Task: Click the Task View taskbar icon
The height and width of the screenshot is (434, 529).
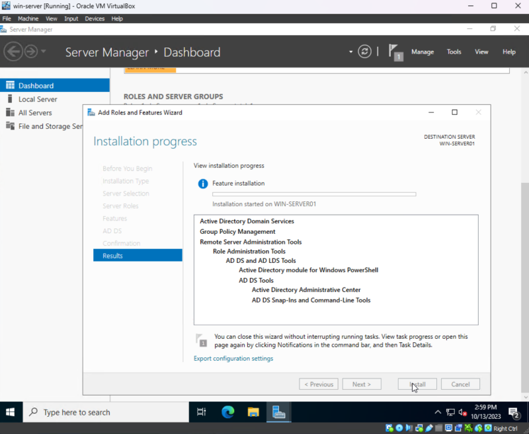Action: (x=202, y=412)
